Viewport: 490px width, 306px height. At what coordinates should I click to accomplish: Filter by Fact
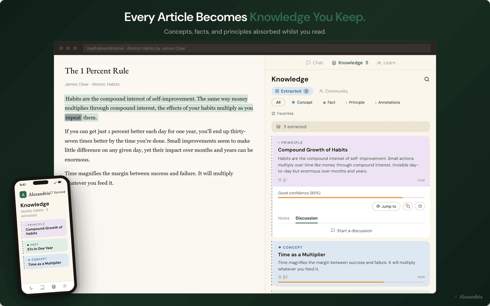point(329,102)
